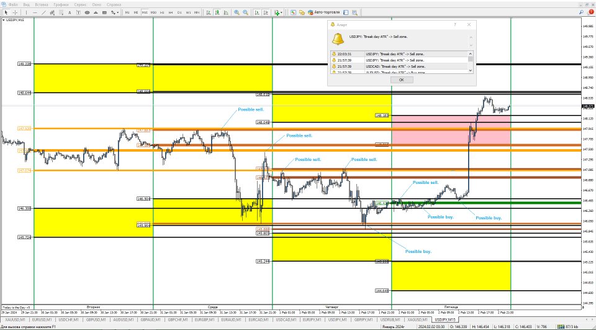Switch to W1 timeframe
This screenshot has width=596, height=330.
click(188, 12)
